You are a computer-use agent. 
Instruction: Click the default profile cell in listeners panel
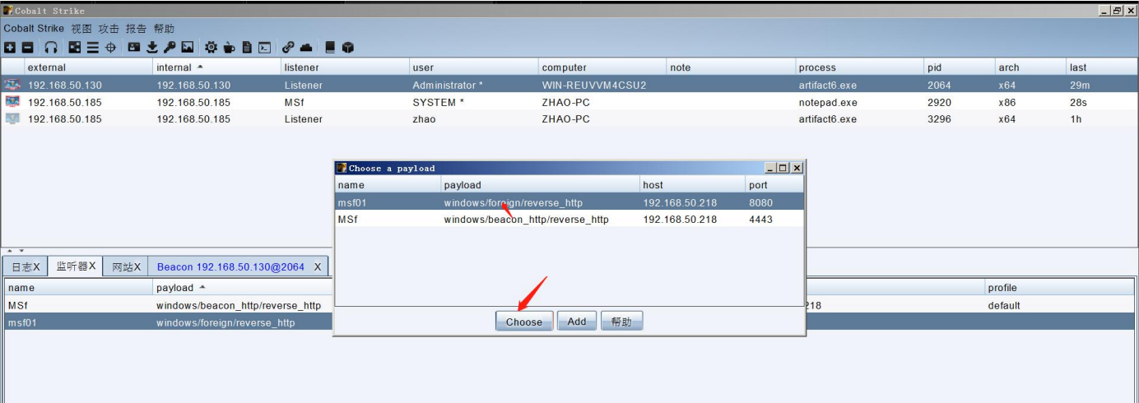[1060, 305]
